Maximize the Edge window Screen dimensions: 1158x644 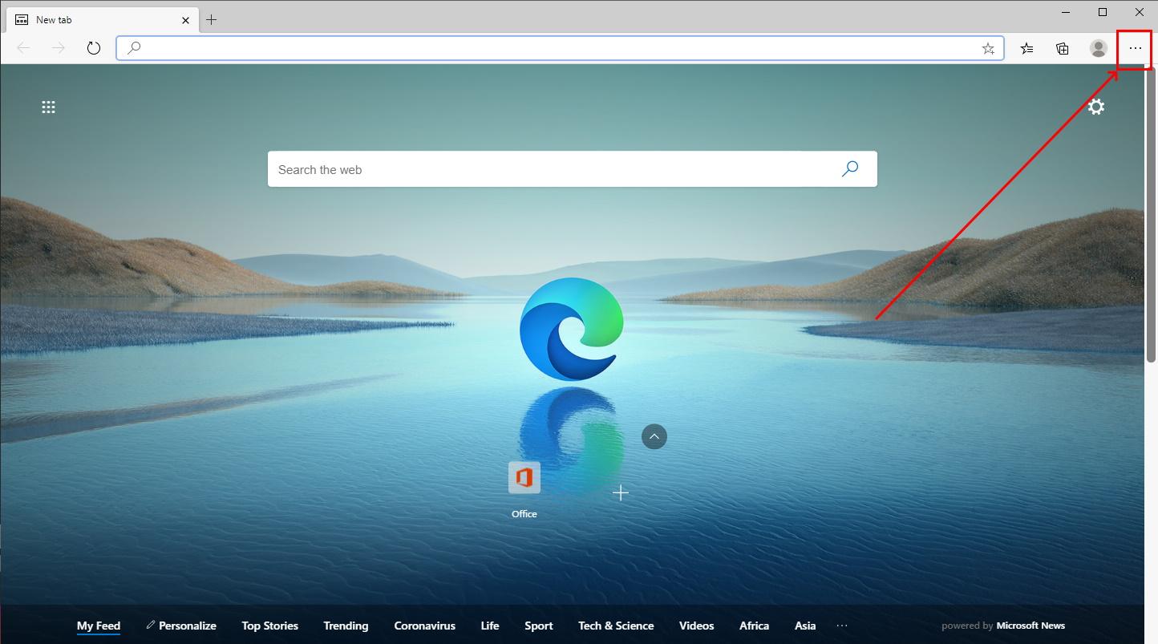click(x=1103, y=12)
